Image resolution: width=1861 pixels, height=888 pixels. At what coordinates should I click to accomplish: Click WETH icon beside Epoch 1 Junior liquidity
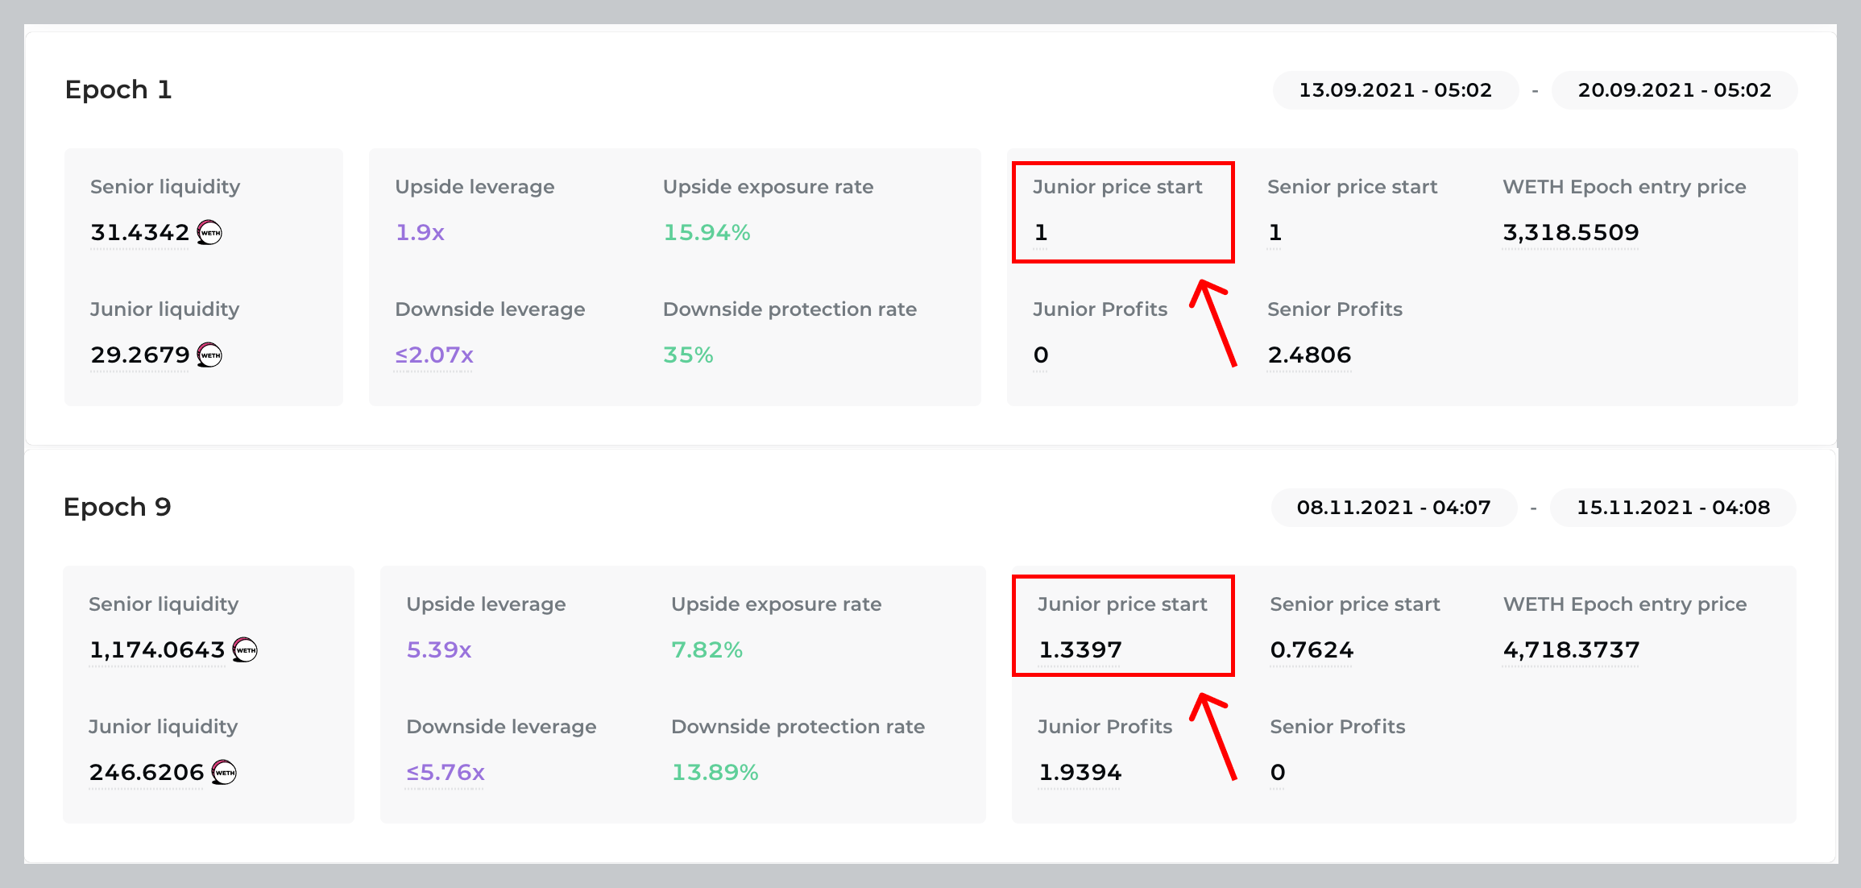tap(209, 355)
